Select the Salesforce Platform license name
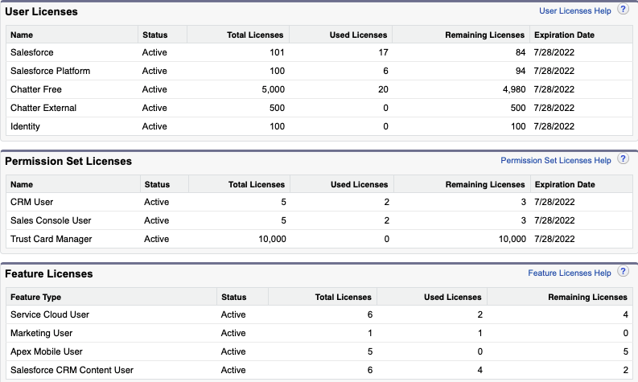The width and height of the screenshot is (638, 382). coord(50,71)
